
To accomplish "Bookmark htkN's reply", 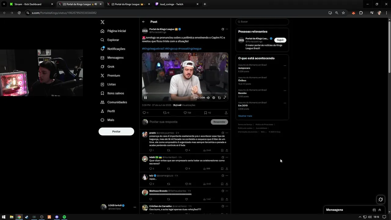I will click(x=222, y=169).
